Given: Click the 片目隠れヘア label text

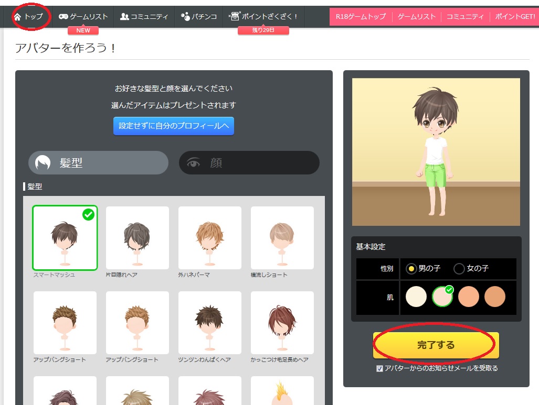Looking at the screenshot, I should click(x=121, y=275).
